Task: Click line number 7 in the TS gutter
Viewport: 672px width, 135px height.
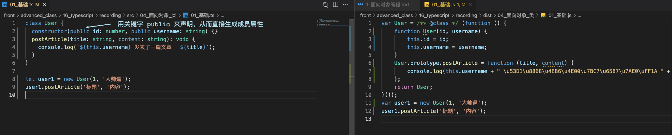Action: click(14, 71)
